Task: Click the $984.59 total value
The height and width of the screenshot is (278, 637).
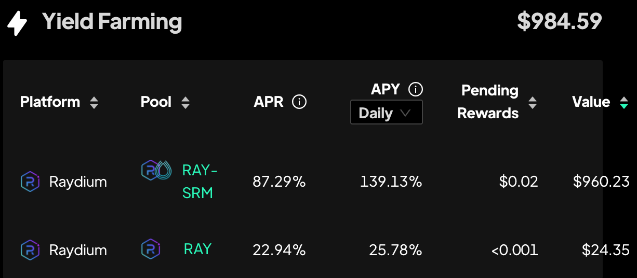Action: pos(560,21)
